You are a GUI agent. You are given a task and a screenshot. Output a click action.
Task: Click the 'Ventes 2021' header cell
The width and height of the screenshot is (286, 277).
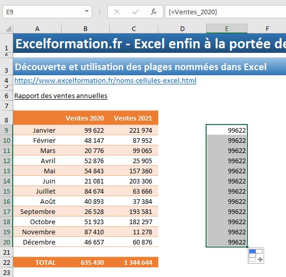[134, 118]
